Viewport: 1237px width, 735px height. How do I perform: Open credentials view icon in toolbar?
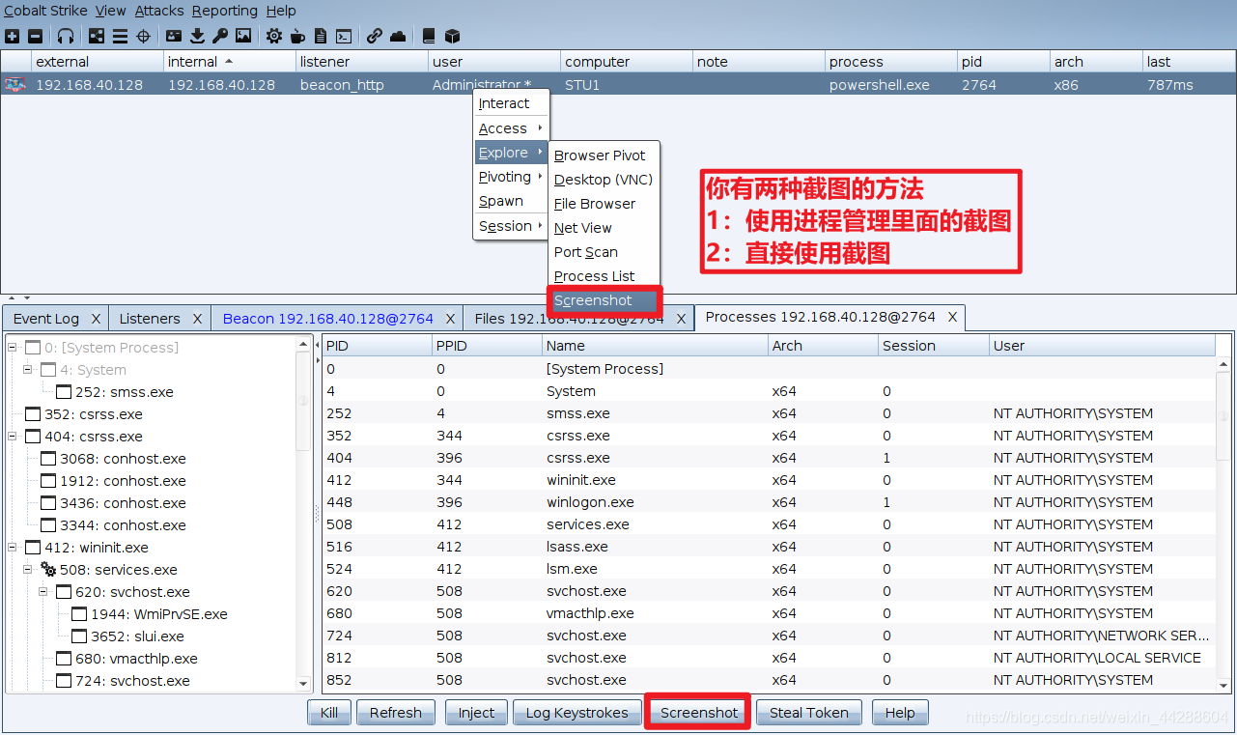point(174,36)
